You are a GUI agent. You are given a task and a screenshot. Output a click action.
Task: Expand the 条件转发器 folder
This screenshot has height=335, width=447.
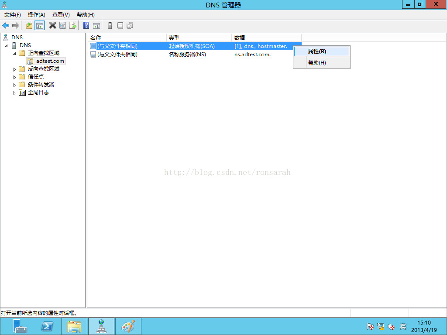coord(14,85)
